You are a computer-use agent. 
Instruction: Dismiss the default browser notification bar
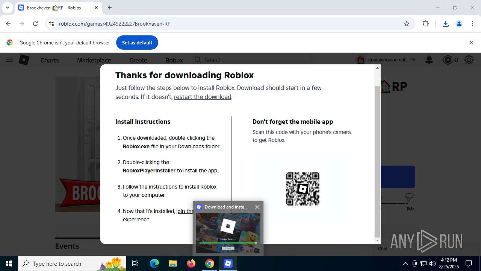click(x=471, y=43)
